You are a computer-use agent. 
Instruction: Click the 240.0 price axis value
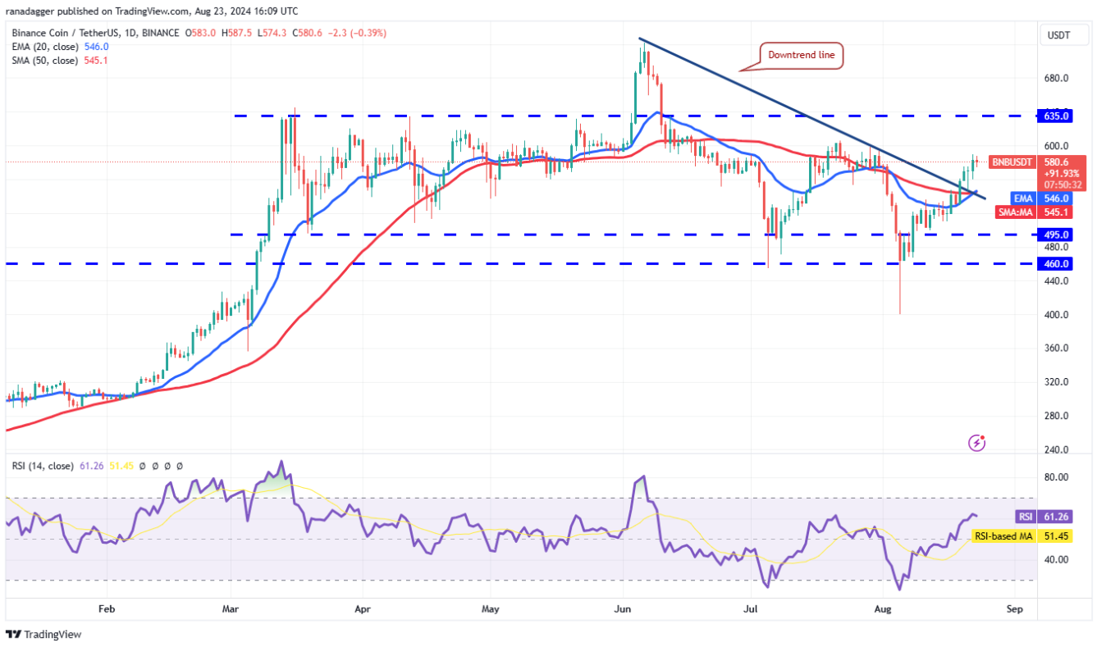(1057, 450)
